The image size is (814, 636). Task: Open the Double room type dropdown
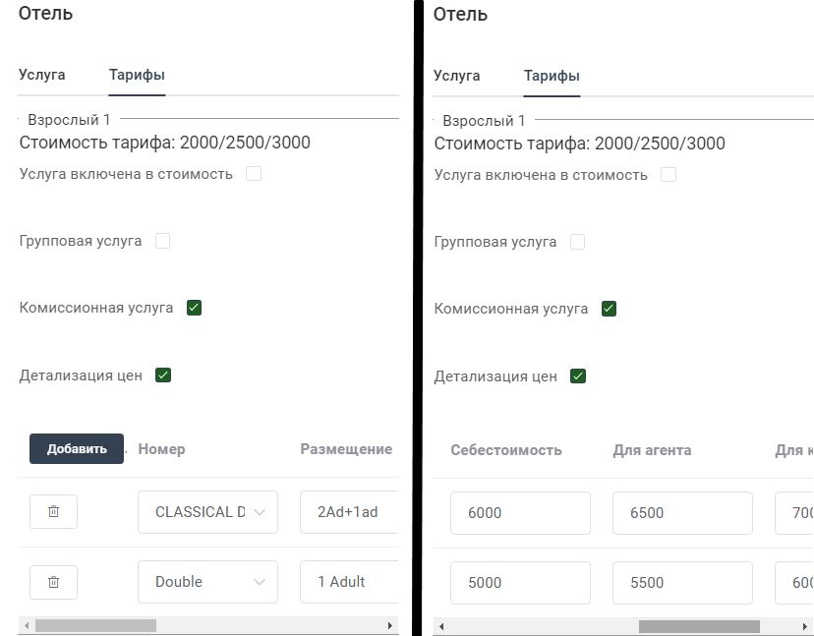coord(207,582)
